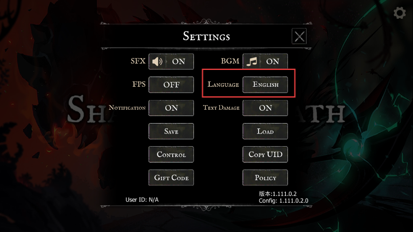413x232 pixels.
Task: Click the SFX speaker icon
Action: [157, 62]
